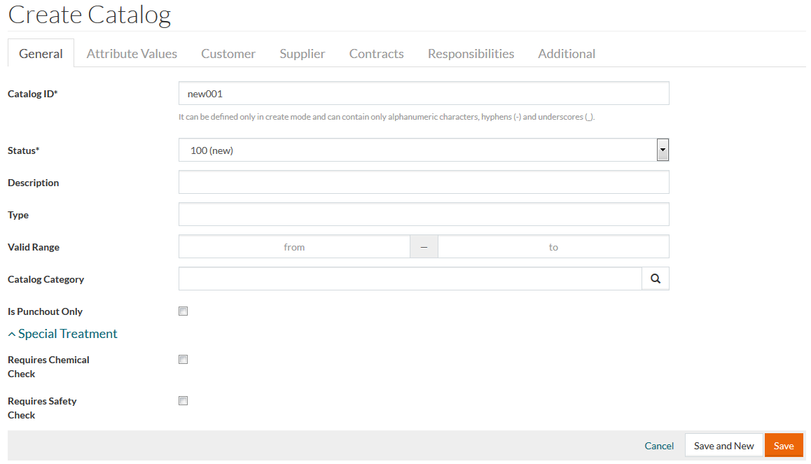Click into the Catalog ID field

424,93
